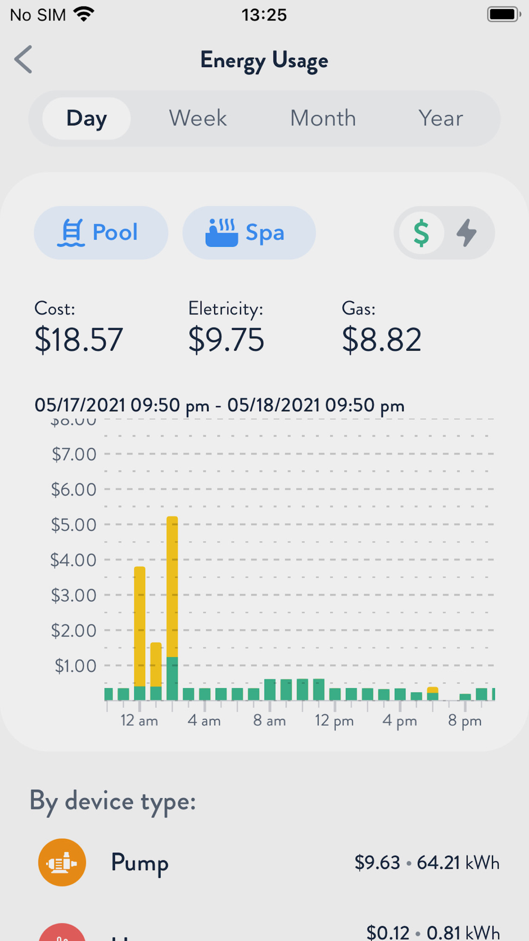Tap the hot tub spa icon
Image resolution: width=529 pixels, height=941 pixels.
pyautogui.click(x=221, y=233)
